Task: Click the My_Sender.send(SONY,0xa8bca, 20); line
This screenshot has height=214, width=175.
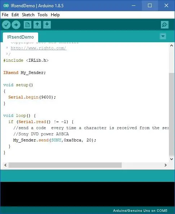Action: tap(55, 140)
